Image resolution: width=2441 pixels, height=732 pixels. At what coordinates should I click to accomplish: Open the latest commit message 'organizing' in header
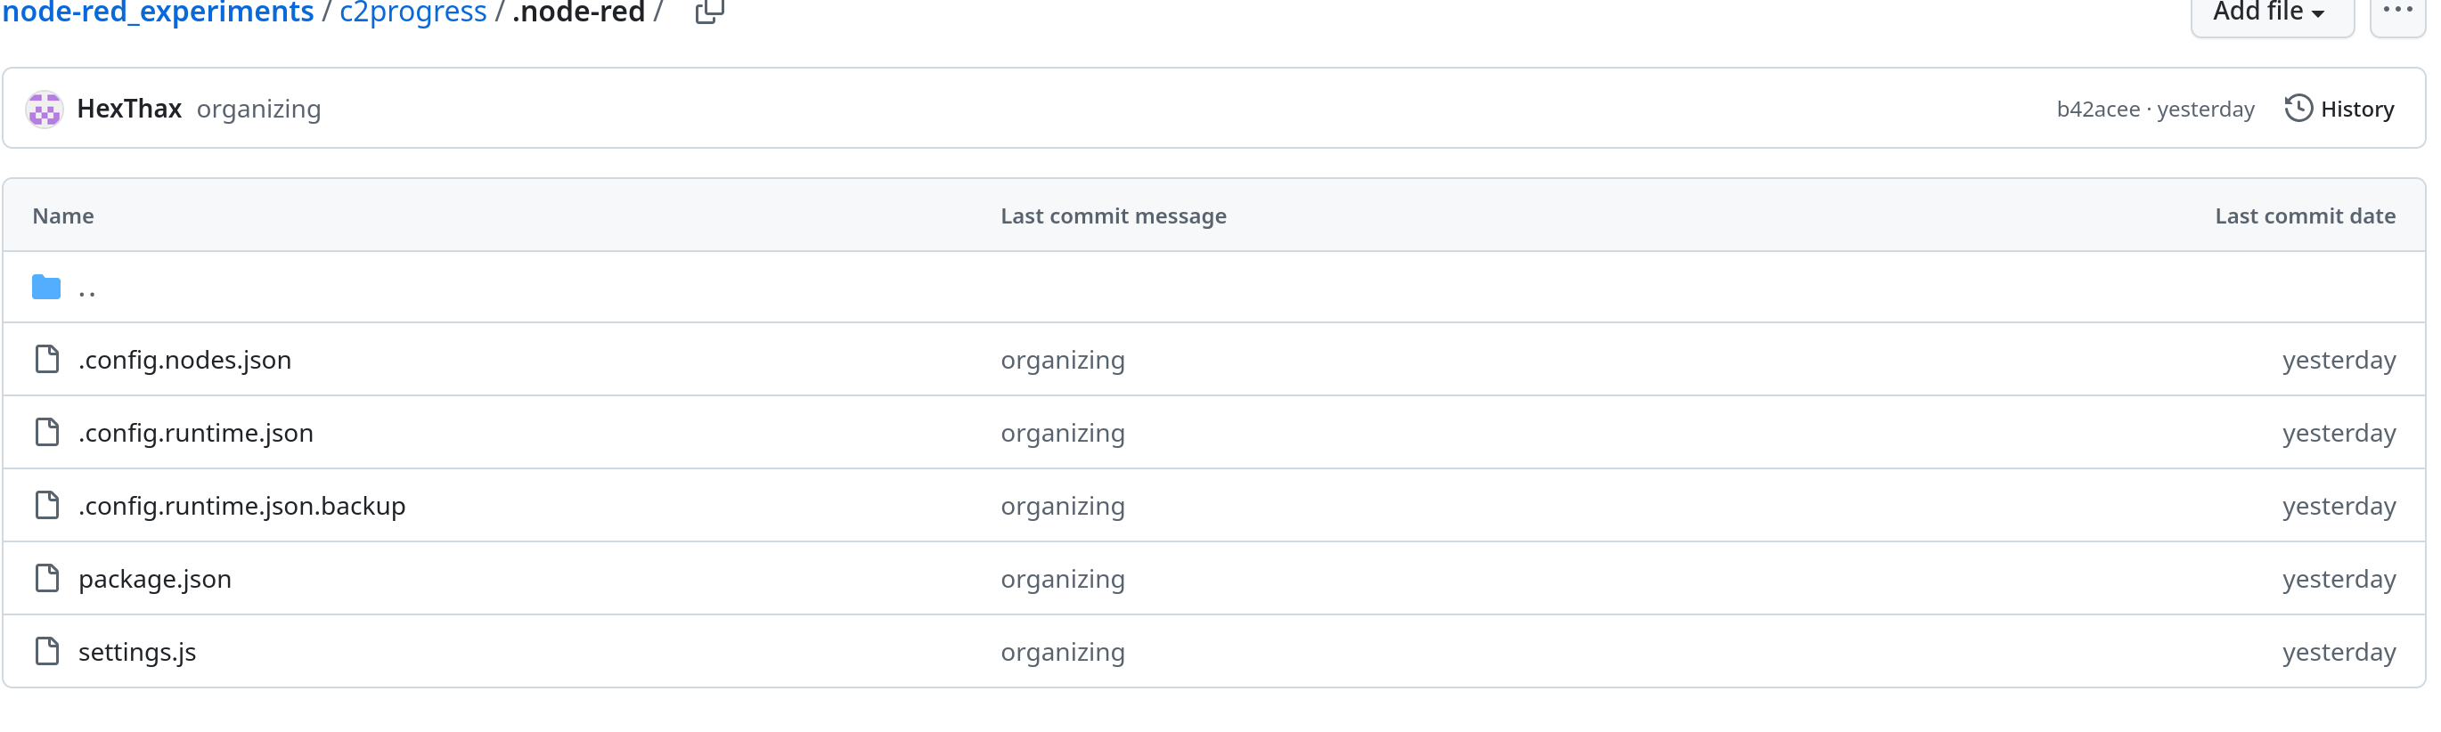click(x=258, y=110)
